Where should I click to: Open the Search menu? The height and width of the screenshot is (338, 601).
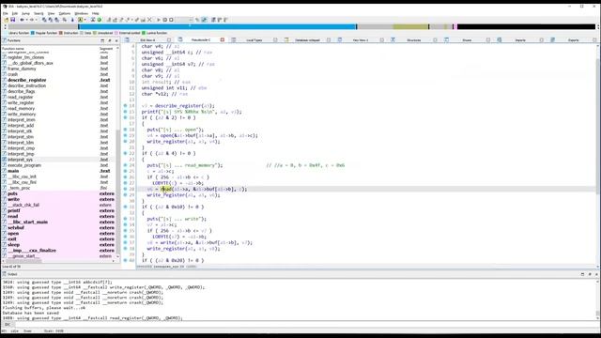(x=39, y=13)
